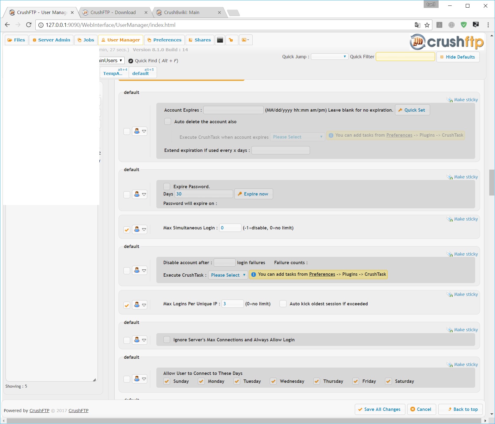The width and height of the screenshot is (495, 424).
Task: Select the TempA.. user tab
Action: (x=114, y=72)
